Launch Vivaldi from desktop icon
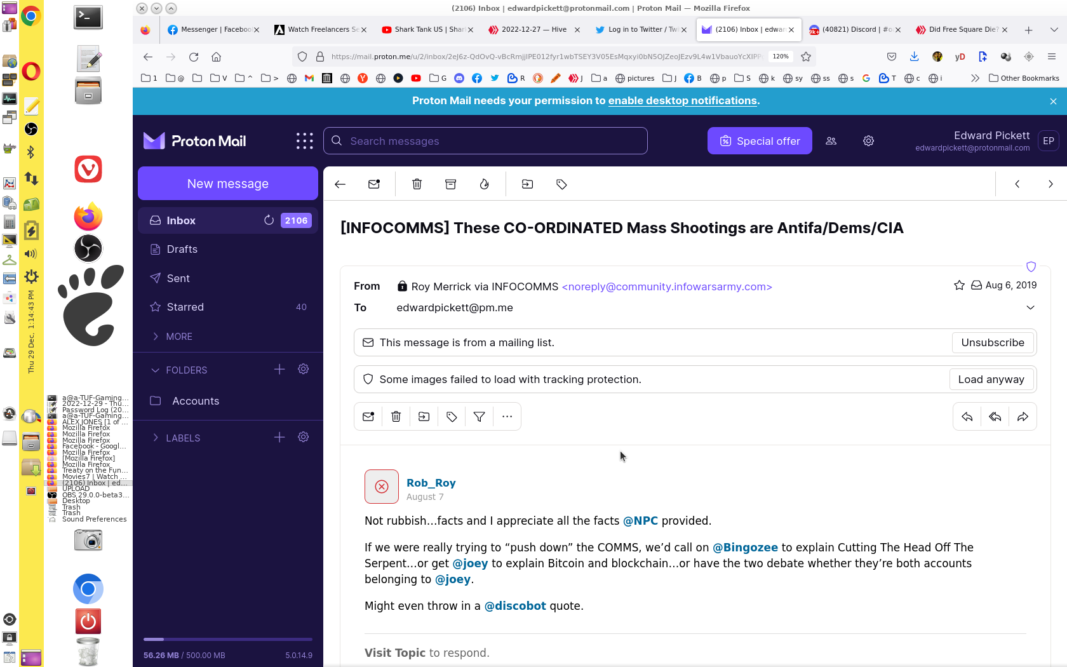Screen dimensions: 1067x667 click(x=88, y=170)
